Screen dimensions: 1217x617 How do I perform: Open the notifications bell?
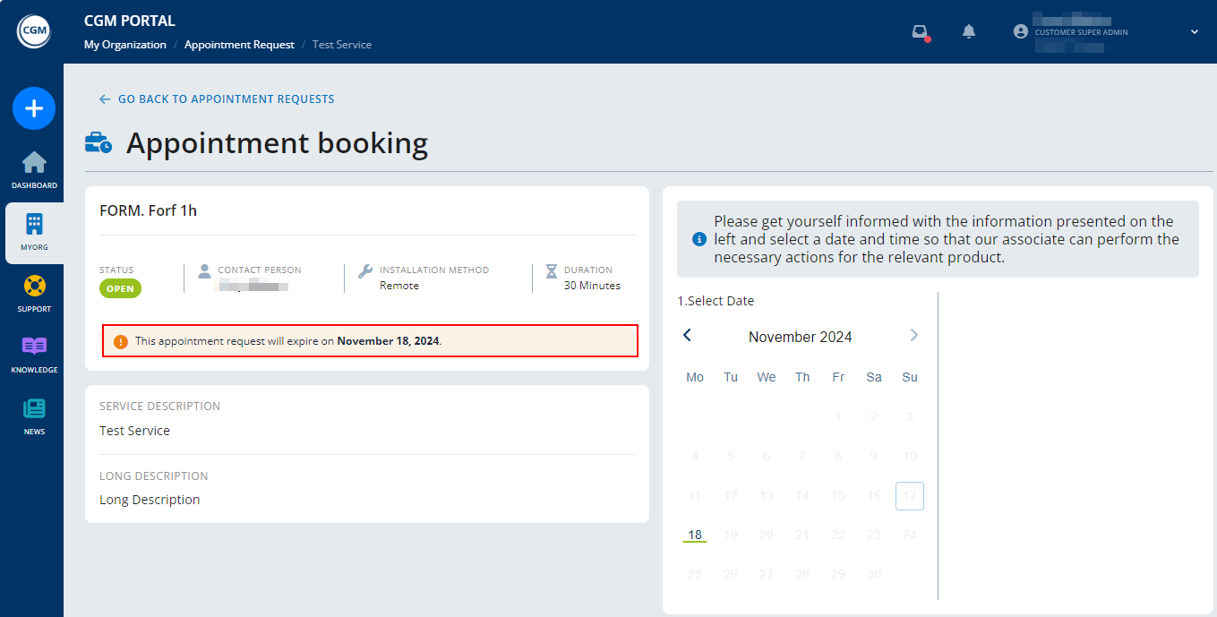(x=968, y=31)
